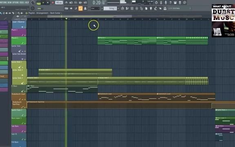Toggle the red Record button
Screen dimensions: 235x147
53,3
